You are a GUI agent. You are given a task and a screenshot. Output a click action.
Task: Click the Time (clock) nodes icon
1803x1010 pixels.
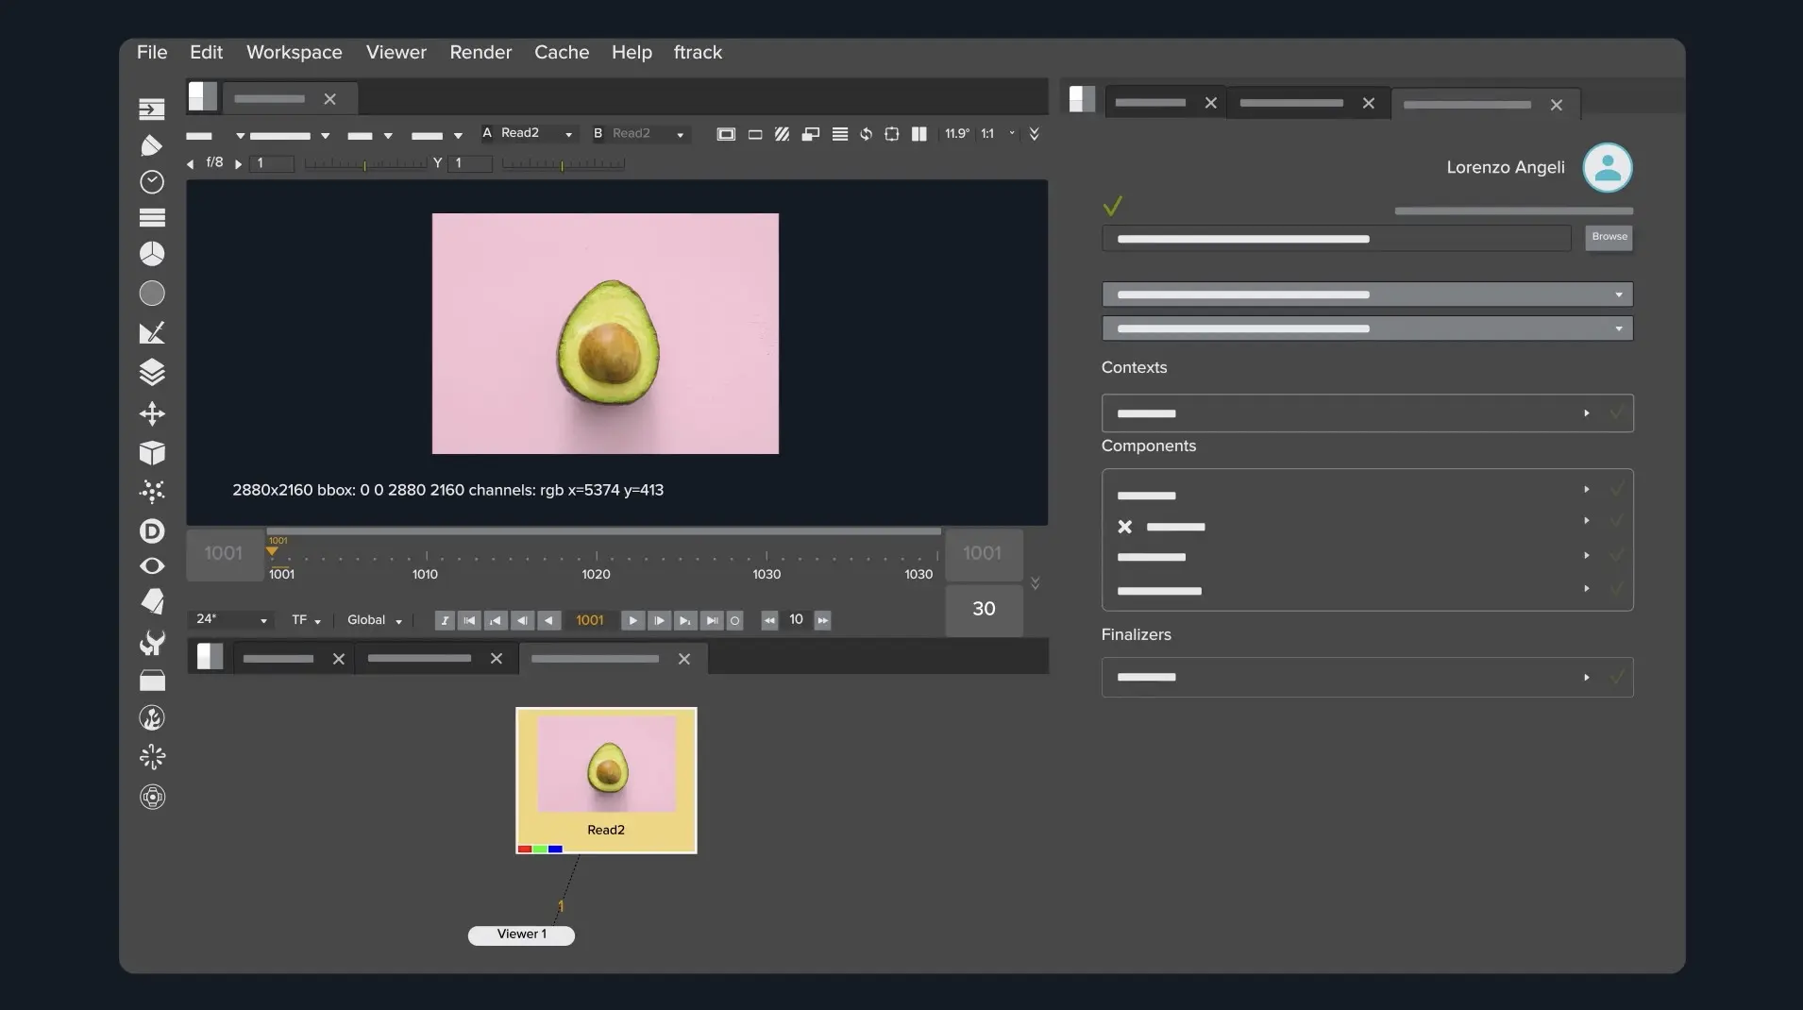click(151, 182)
